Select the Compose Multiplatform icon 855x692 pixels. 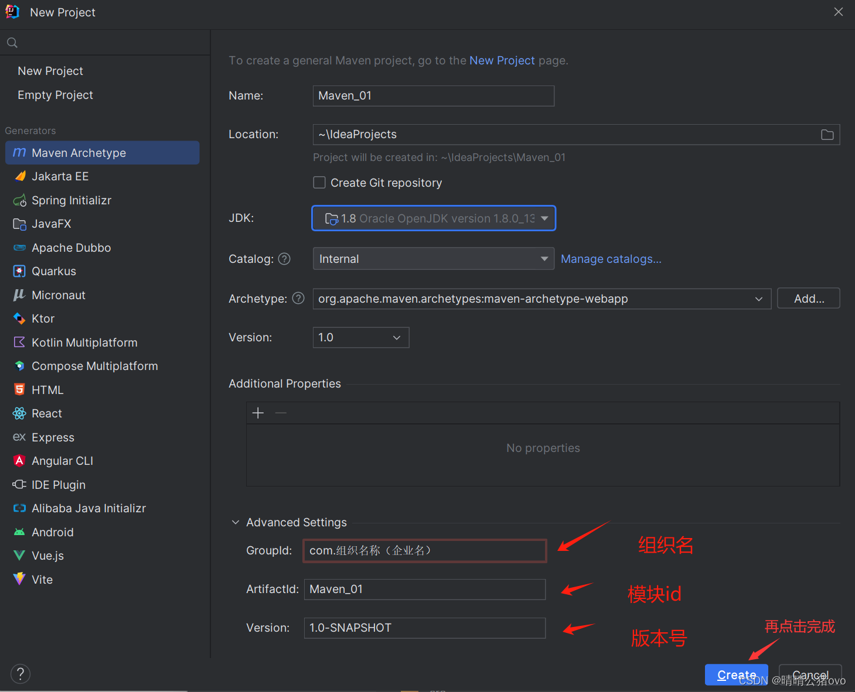tap(19, 366)
